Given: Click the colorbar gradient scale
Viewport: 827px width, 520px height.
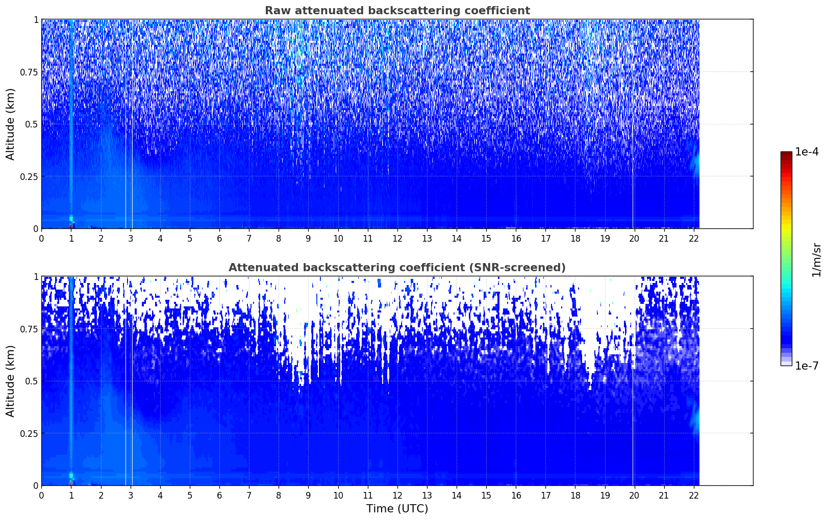Looking at the screenshot, I should 786,258.
